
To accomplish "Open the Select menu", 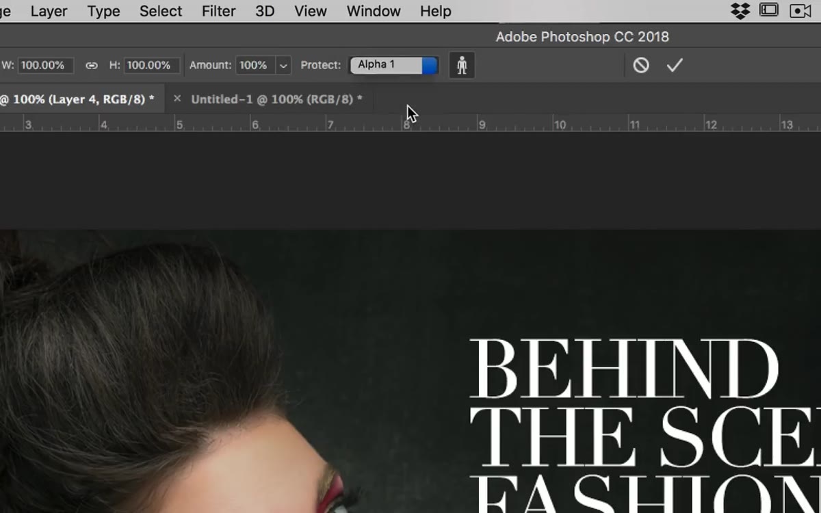I will click(x=161, y=12).
